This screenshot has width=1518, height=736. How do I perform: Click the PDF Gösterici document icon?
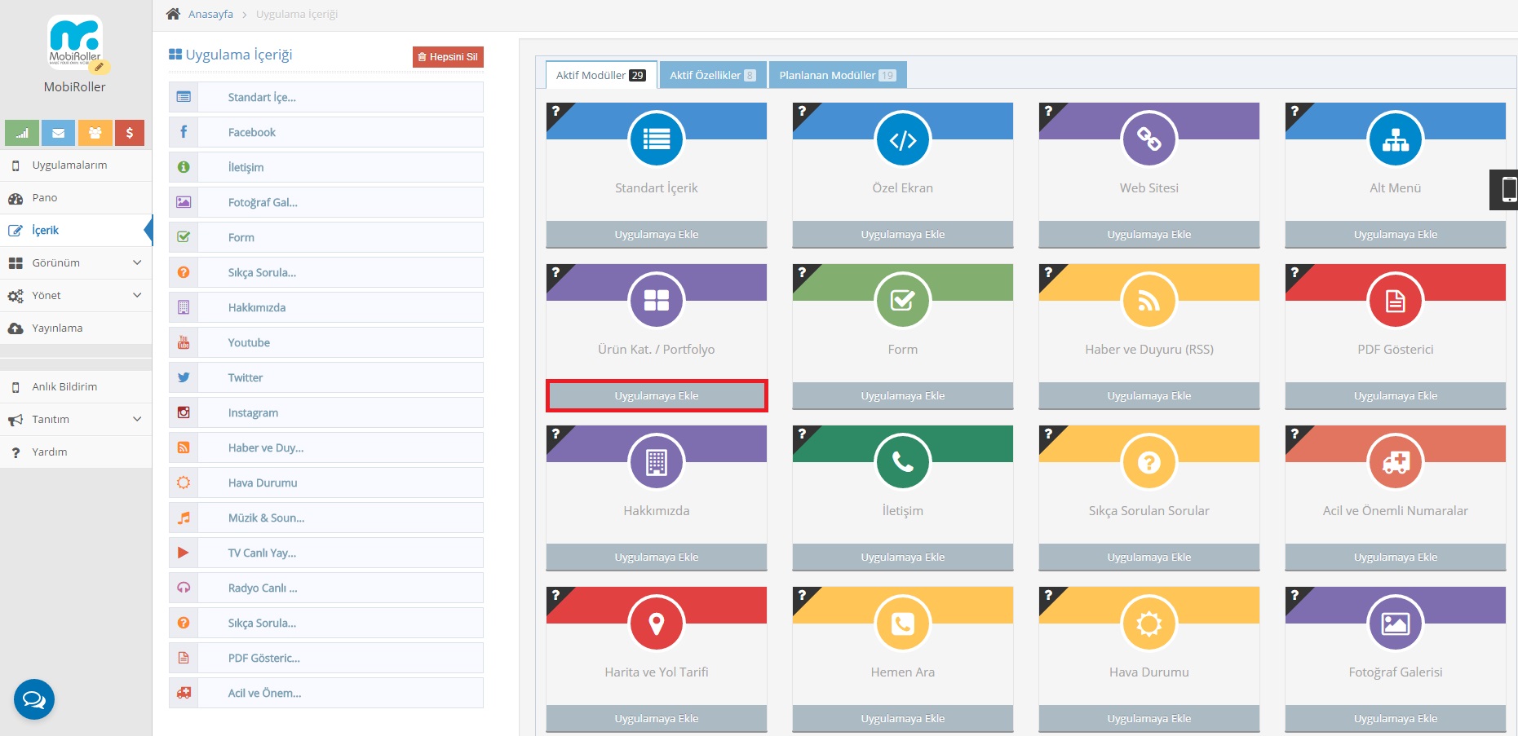pyautogui.click(x=1395, y=301)
